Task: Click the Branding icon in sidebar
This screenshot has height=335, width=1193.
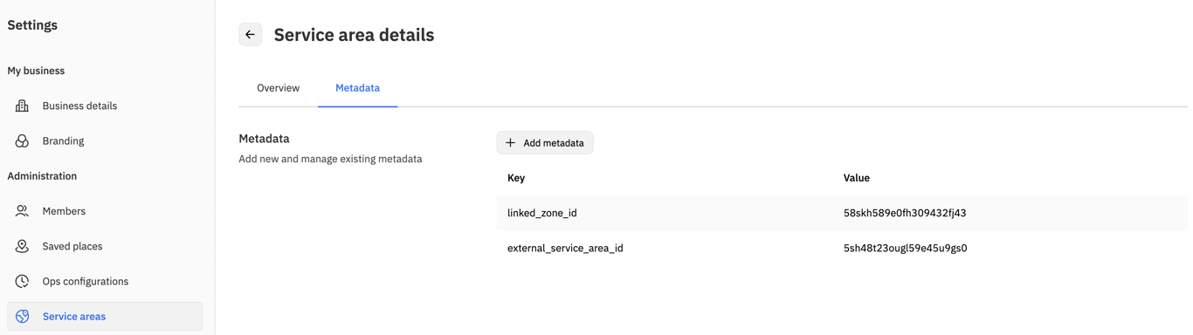Action: 22,140
